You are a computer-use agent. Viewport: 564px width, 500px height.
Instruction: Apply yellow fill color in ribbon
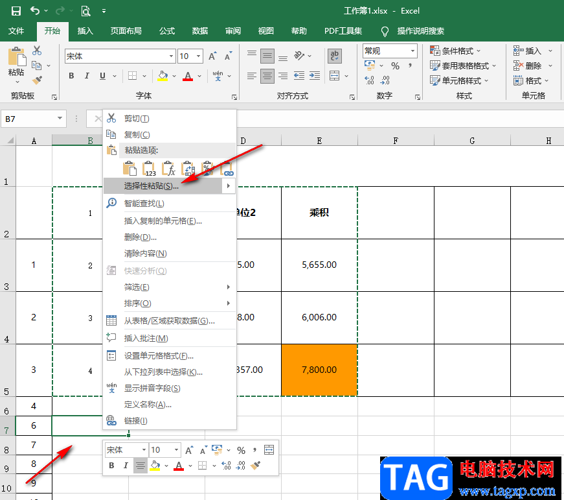[x=163, y=76]
